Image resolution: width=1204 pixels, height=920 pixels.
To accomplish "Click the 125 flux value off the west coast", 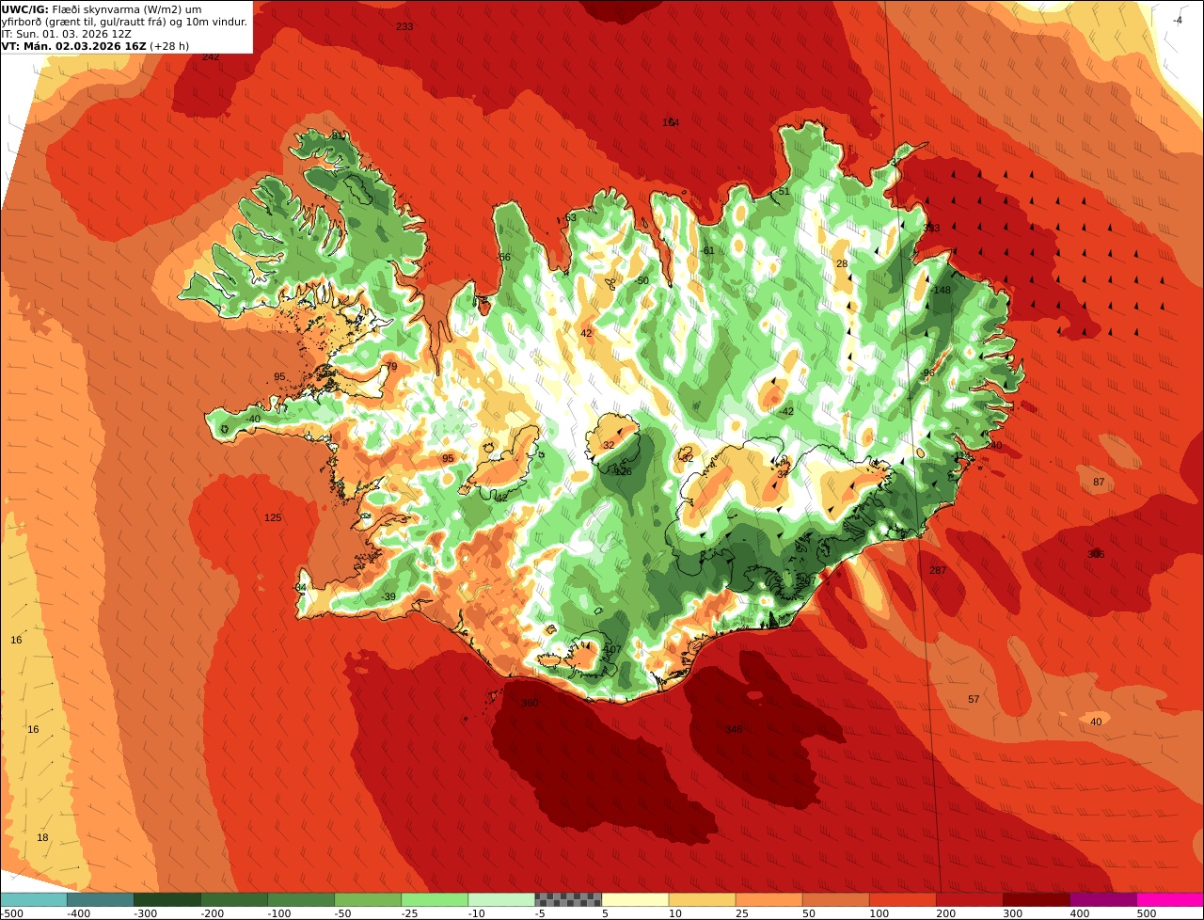I will [273, 517].
